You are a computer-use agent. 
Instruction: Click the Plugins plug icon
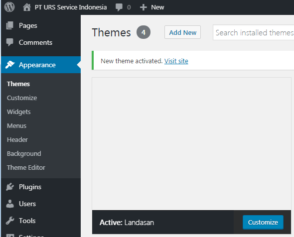tap(10, 187)
